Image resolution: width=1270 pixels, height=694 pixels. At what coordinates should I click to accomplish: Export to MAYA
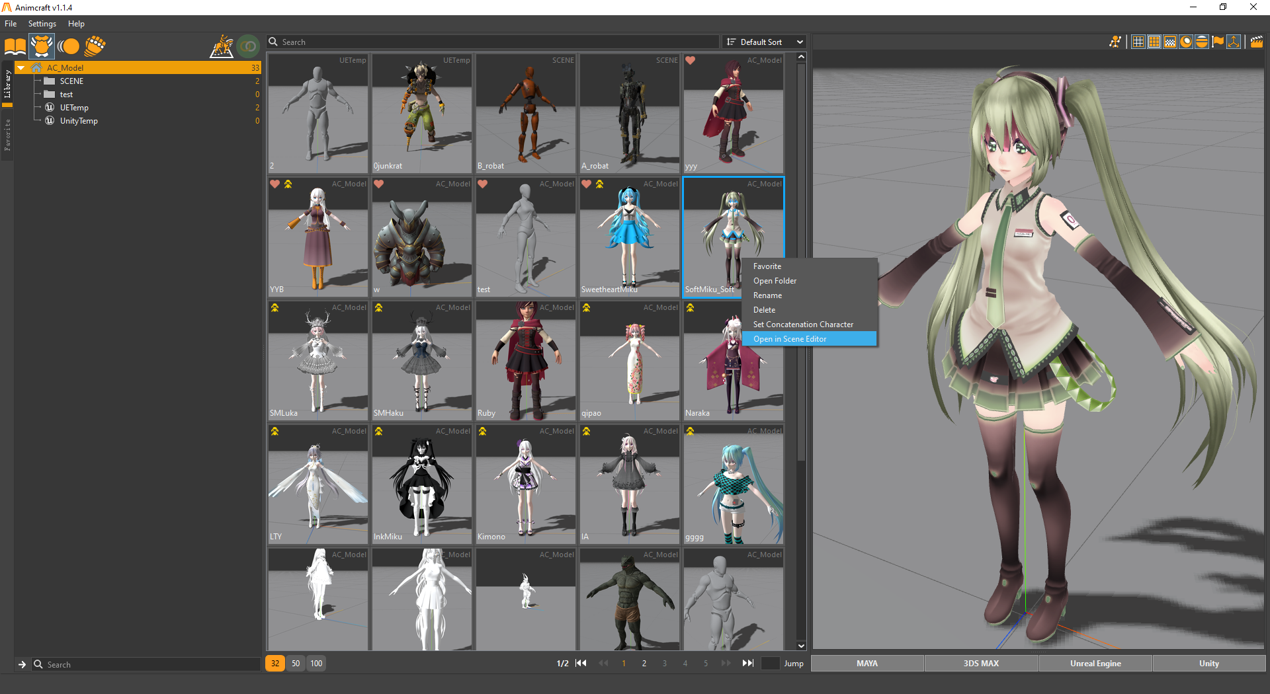point(867,664)
